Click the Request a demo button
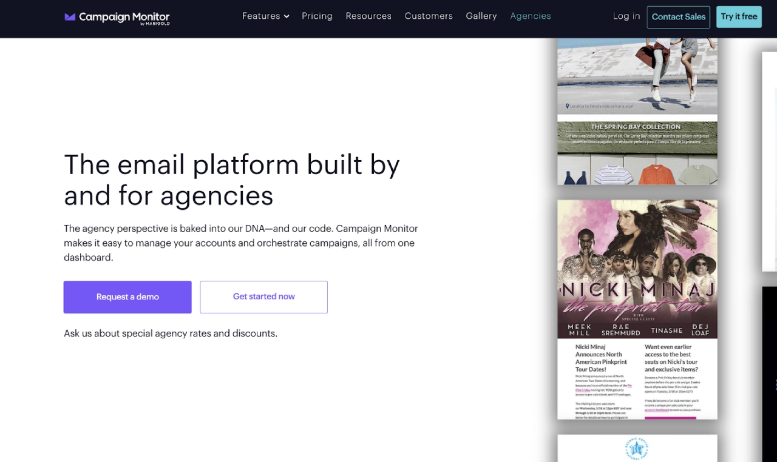The image size is (777, 462). click(x=127, y=297)
